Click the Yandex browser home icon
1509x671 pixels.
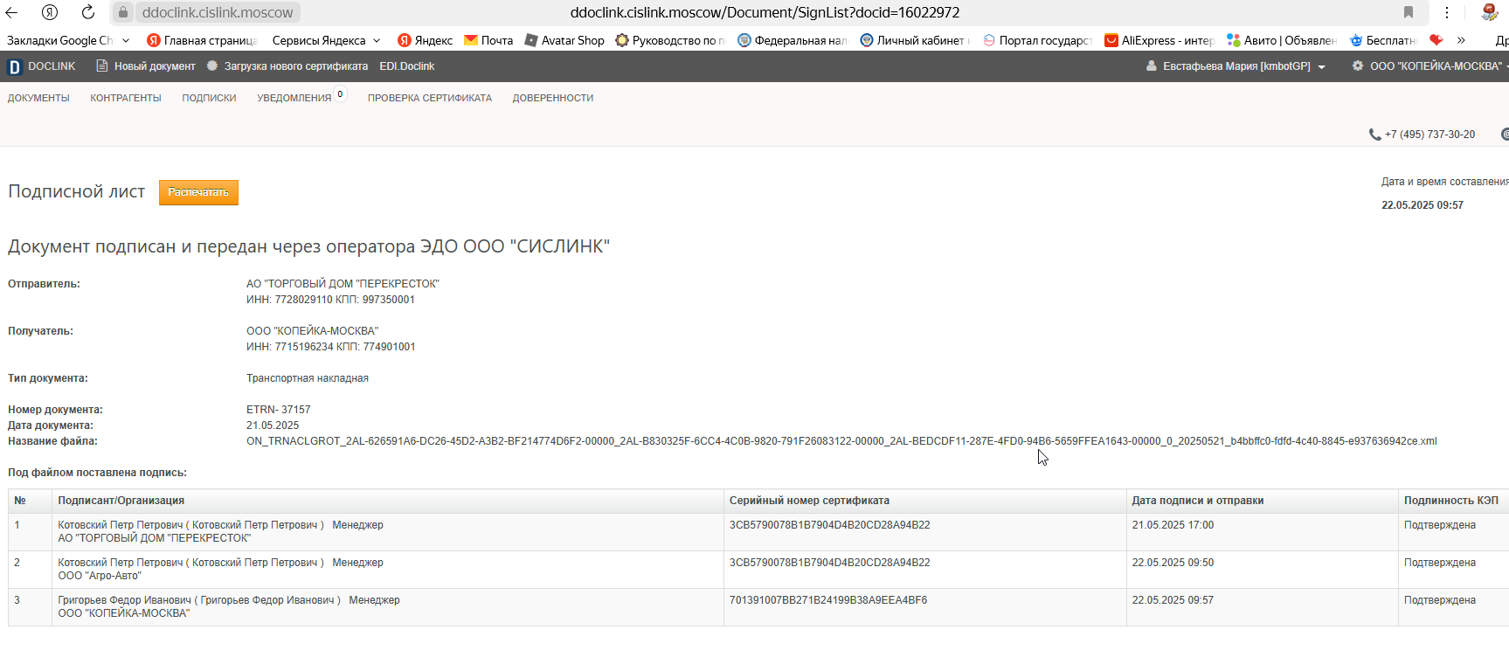point(50,12)
